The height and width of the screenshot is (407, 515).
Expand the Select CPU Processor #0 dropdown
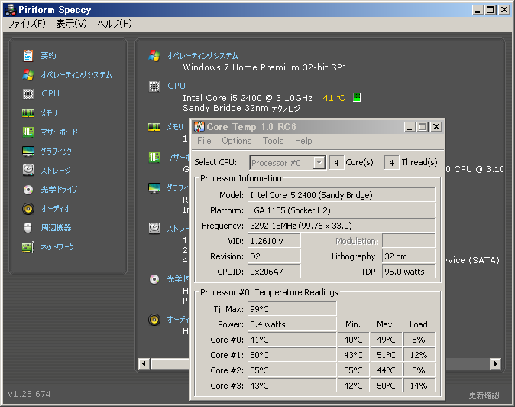pos(319,162)
